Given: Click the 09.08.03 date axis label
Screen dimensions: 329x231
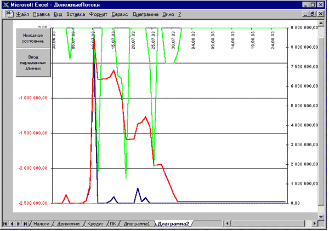Looking at the screenshot, I should [213, 40].
